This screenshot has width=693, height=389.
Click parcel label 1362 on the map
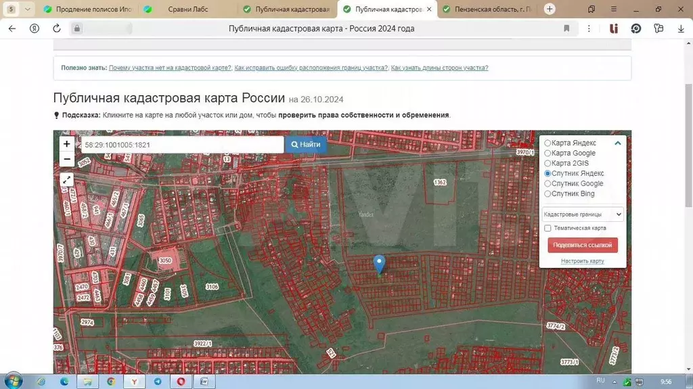tap(440, 182)
